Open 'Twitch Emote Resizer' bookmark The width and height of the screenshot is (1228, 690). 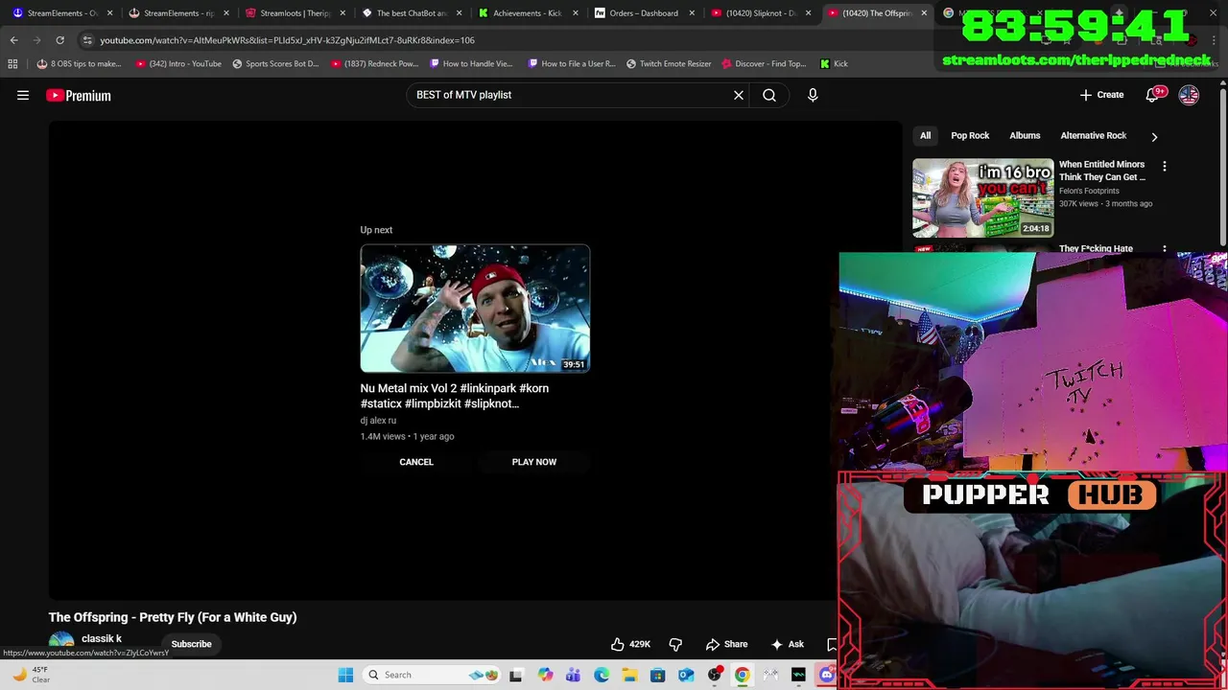tap(669, 63)
